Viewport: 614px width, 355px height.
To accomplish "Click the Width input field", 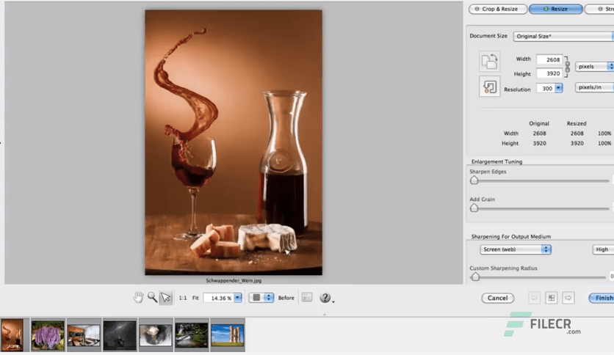I will [549, 59].
